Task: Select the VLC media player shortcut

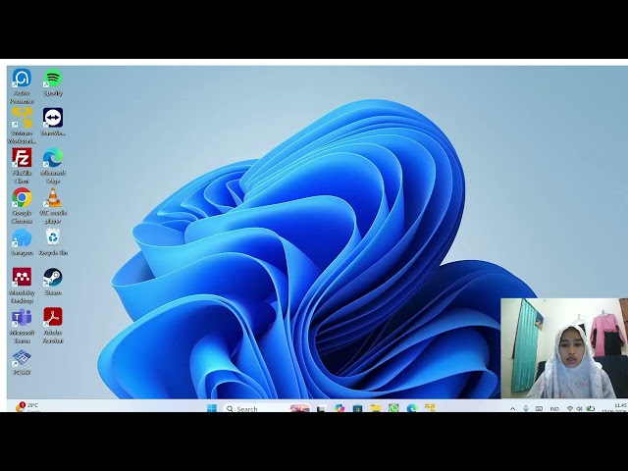Action: tap(53, 206)
